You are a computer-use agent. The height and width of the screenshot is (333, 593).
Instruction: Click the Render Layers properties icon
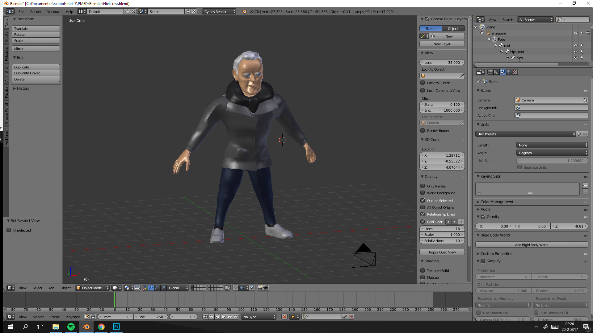click(x=496, y=72)
